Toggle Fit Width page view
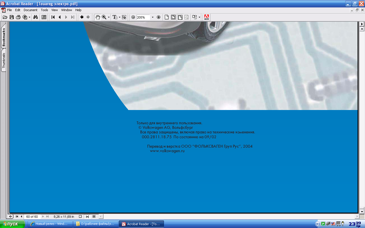Image resolution: width=365 pixels, height=228 pixels. (180, 17)
